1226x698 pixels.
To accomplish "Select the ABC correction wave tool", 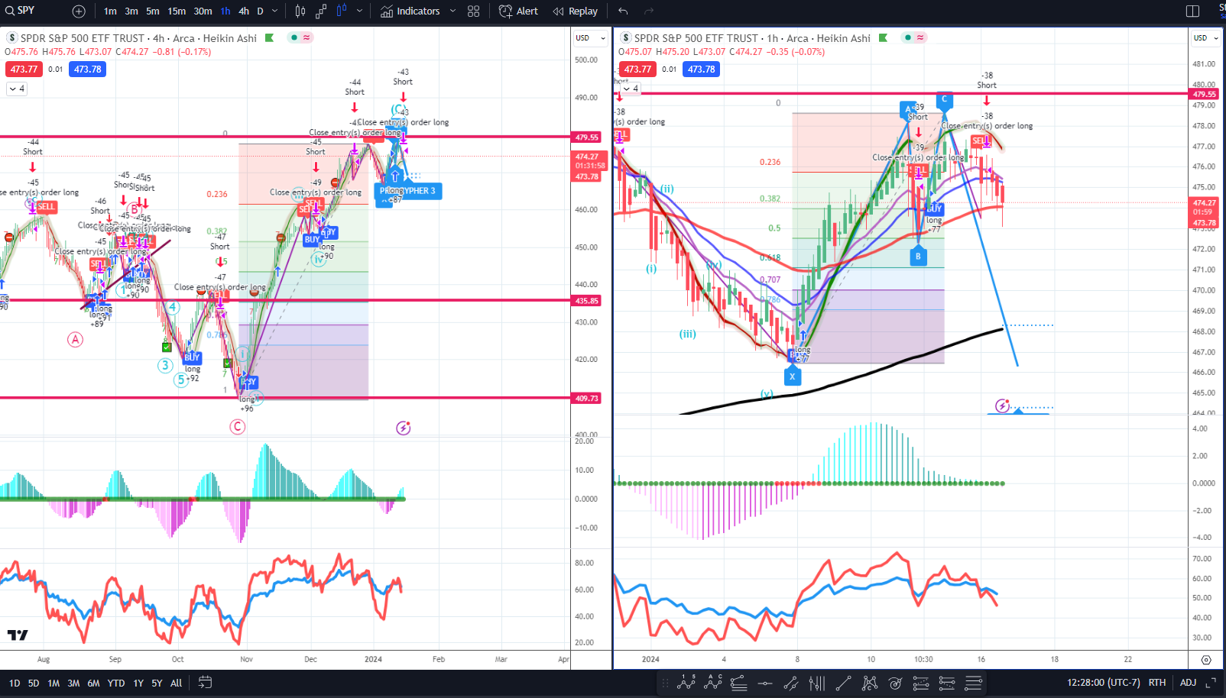I will pos(713,683).
